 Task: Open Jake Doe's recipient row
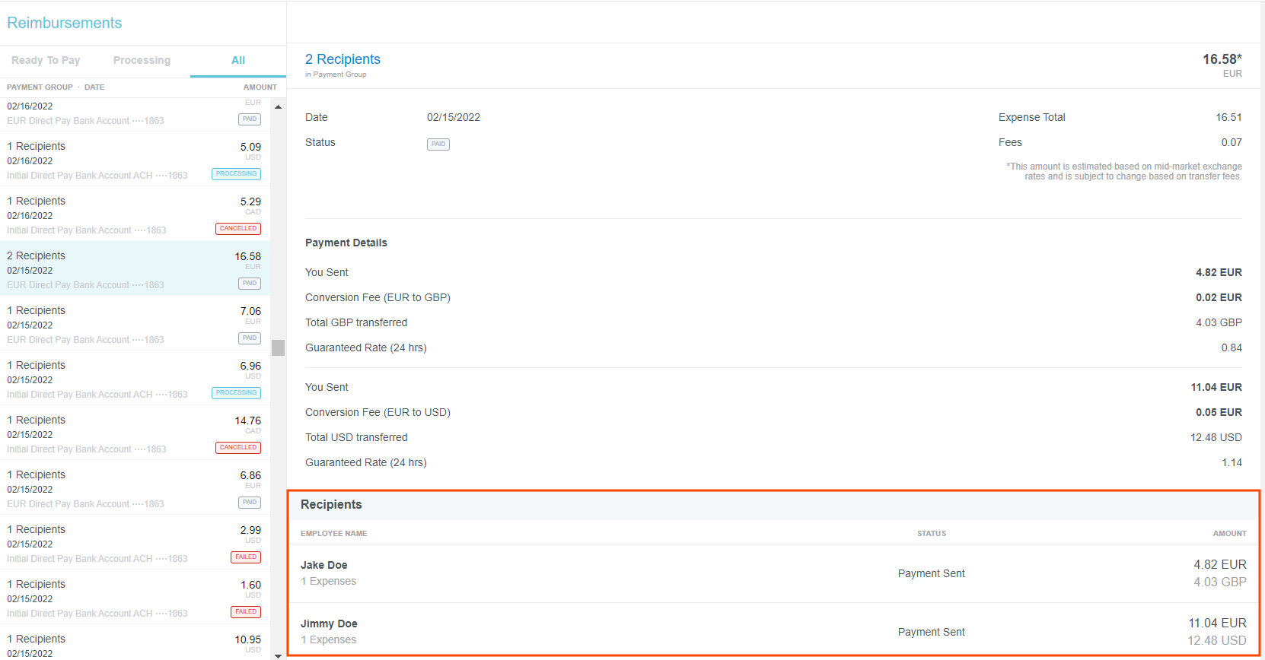773,573
